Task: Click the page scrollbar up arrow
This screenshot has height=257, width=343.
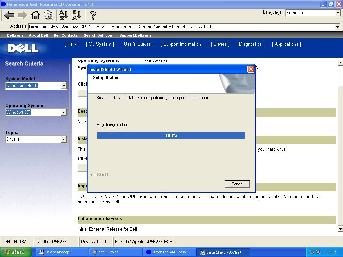Action: point(340,63)
